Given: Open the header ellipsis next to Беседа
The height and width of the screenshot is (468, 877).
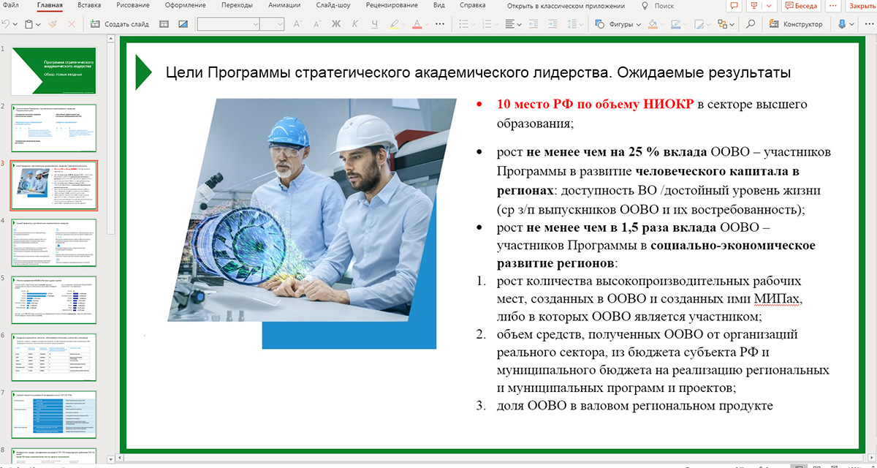Looking at the screenshot, I should (832, 5).
